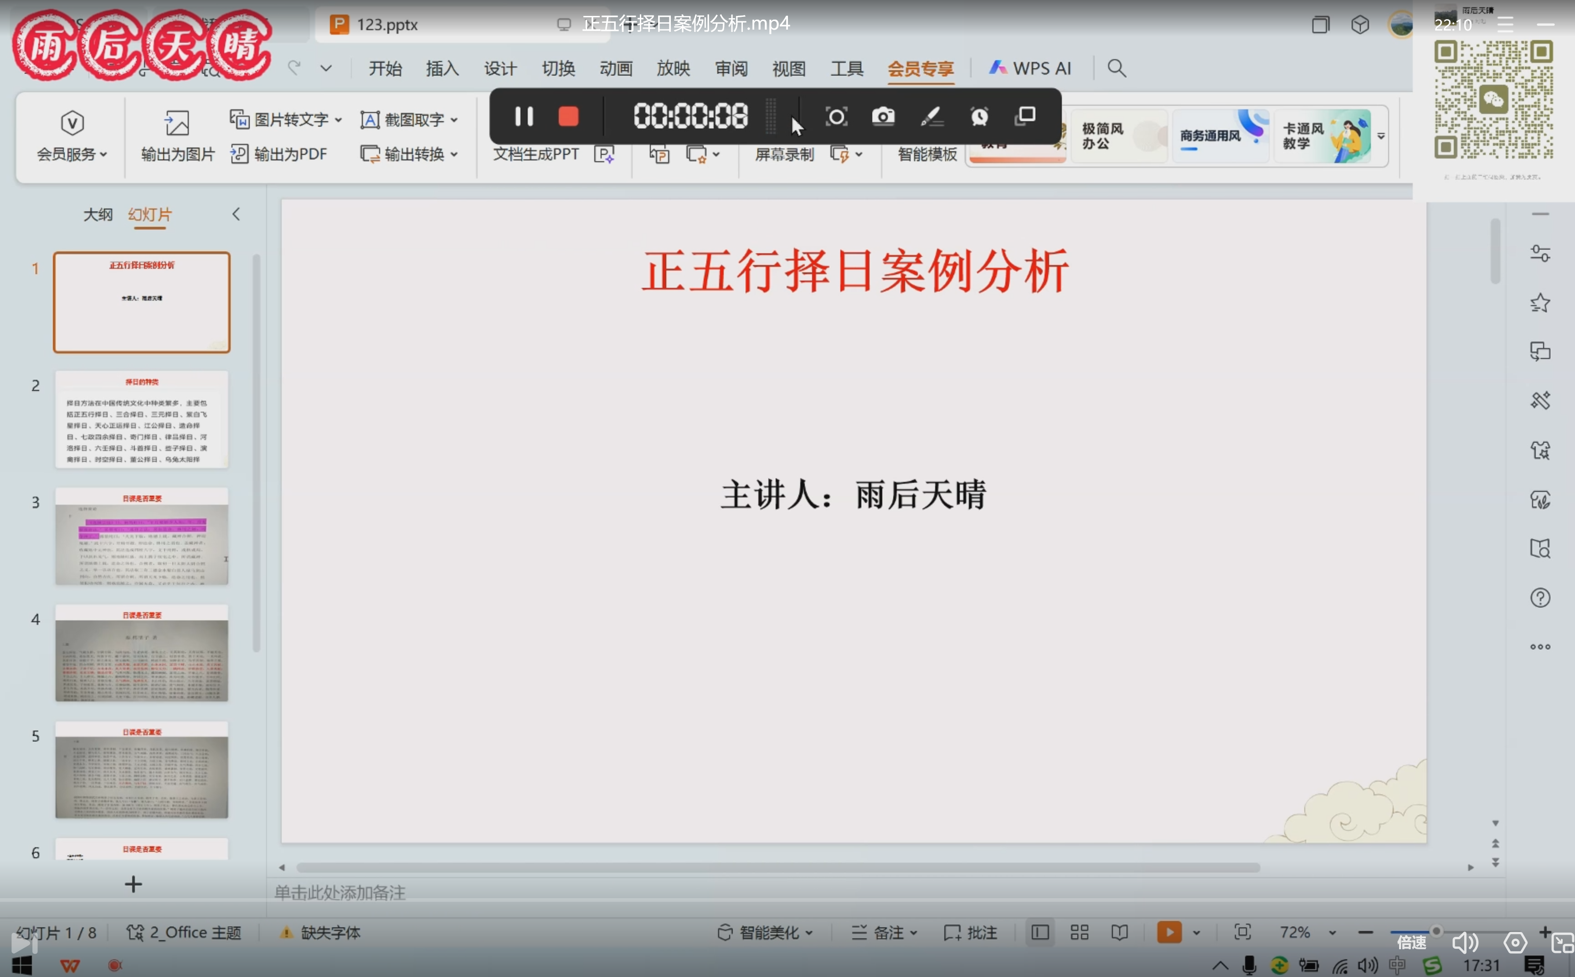Stop the recording with the red square
The image size is (1575, 977).
click(x=568, y=117)
